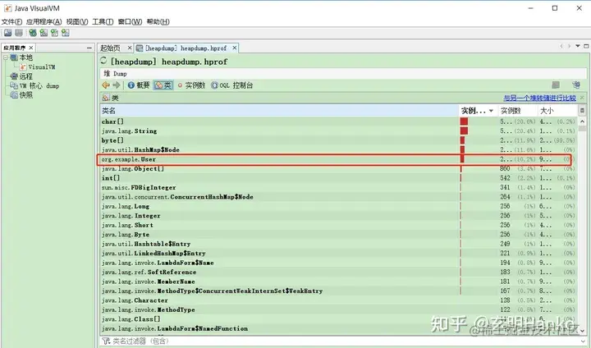This screenshot has height=348, width=591.
Task: Click the refresh icon beside the [heapdump] title
Action: click(x=103, y=61)
